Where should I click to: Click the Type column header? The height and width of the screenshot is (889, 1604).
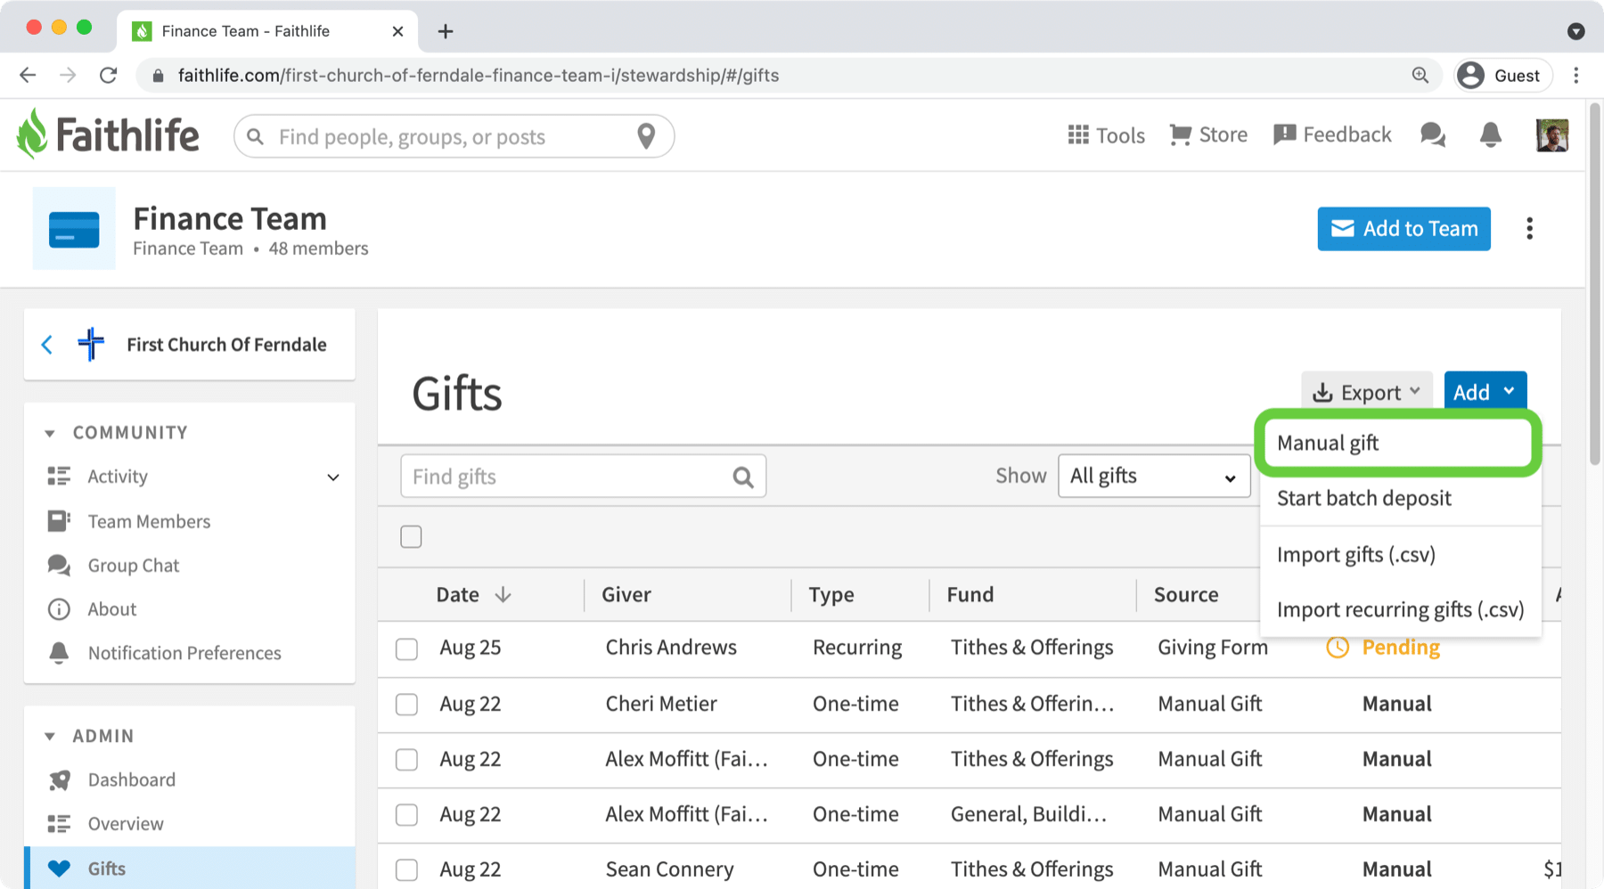(x=831, y=595)
